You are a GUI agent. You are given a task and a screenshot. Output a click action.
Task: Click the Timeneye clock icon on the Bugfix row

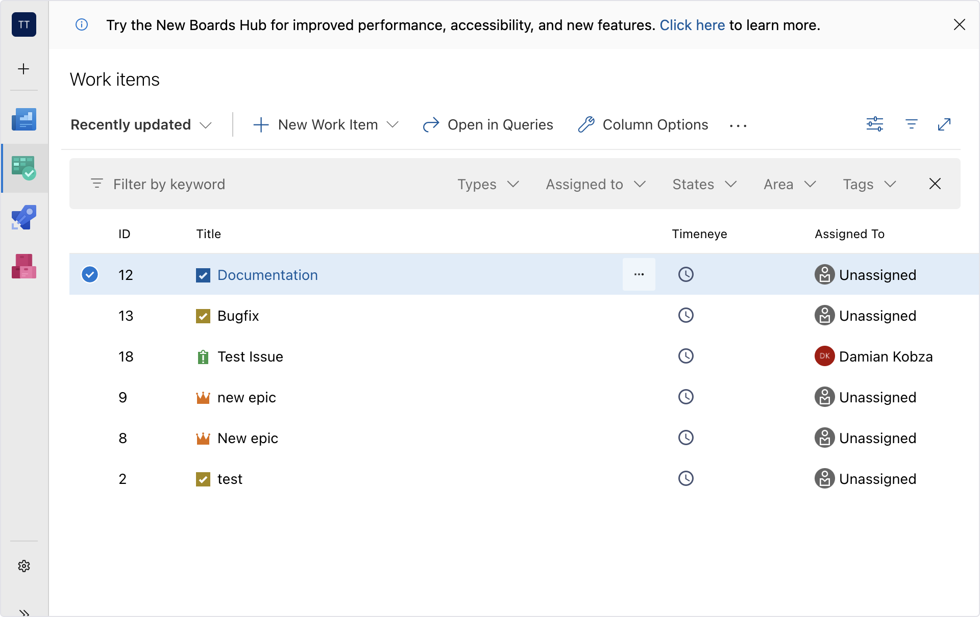685,315
